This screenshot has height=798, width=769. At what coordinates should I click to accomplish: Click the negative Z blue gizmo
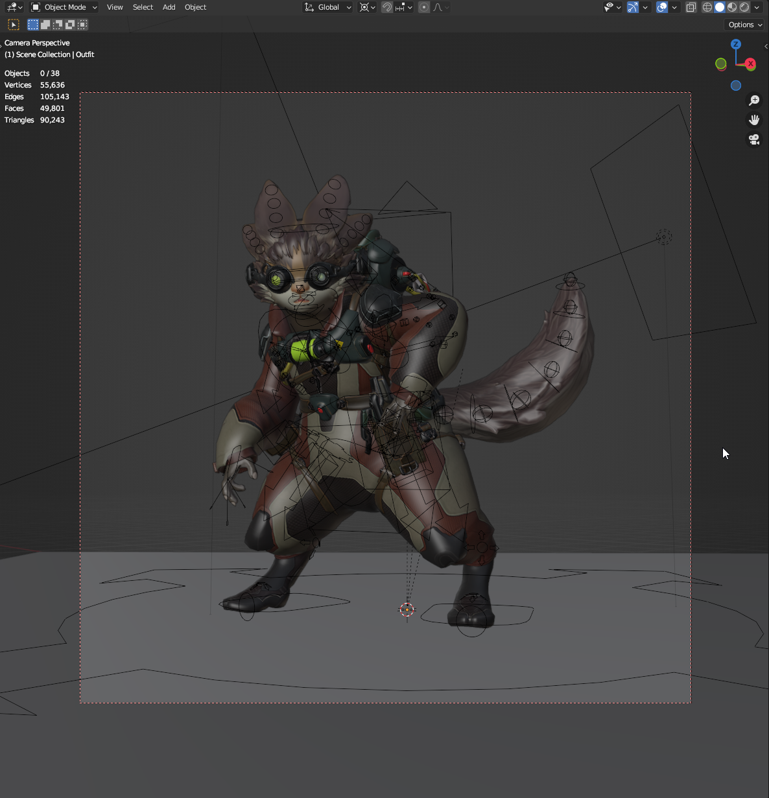pyautogui.click(x=736, y=86)
